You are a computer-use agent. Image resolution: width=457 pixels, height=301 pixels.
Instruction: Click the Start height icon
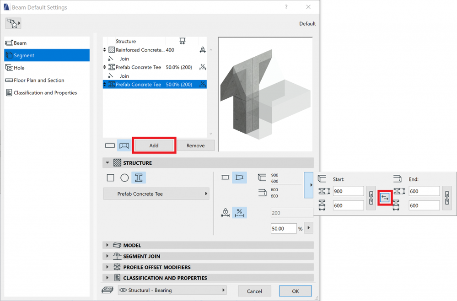(x=324, y=191)
